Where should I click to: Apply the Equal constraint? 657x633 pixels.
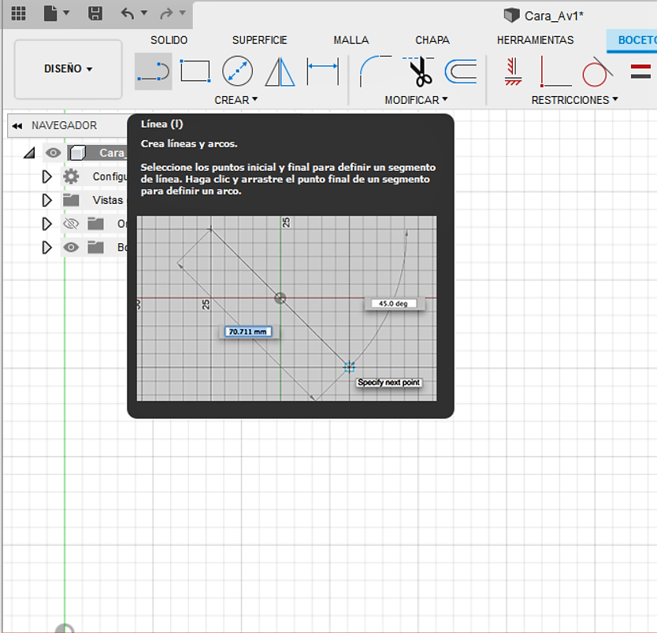pyautogui.click(x=640, y=71)
